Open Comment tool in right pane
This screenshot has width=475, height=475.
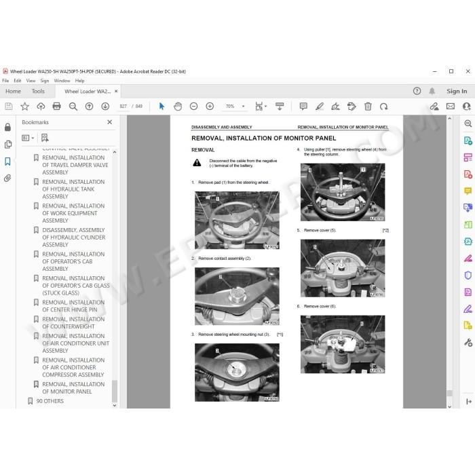click(468, 191)
